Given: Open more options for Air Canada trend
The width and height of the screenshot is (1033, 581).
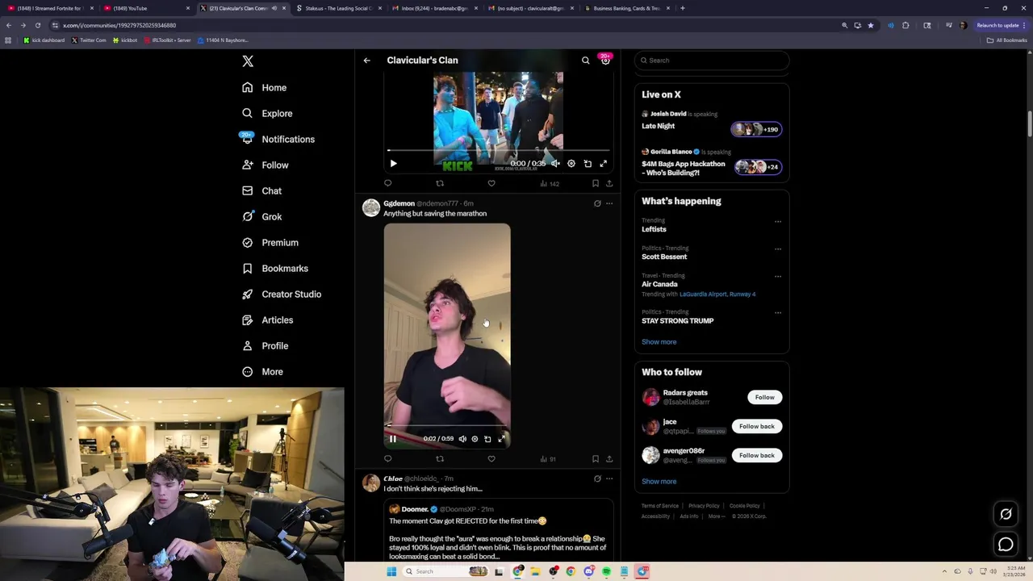Looking at the screenshot, I should (x=778, y=277).
